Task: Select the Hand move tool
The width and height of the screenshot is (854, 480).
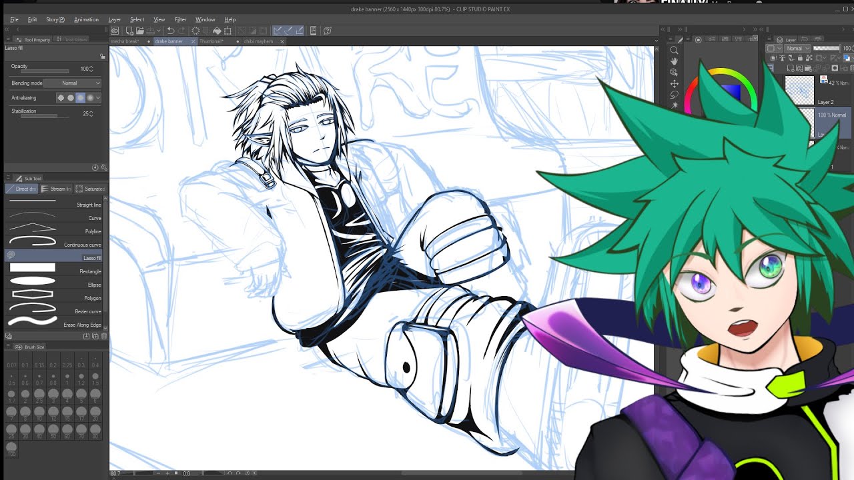Action: 674,61
